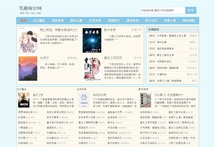215x147 pixels.
Task: Open 未来世界小龙套 book link
Action: click(x=87, y=117)
